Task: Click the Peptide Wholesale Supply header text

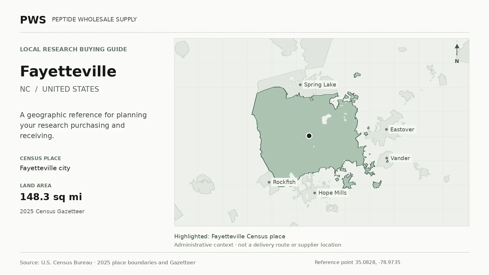Action: (94, 19)
